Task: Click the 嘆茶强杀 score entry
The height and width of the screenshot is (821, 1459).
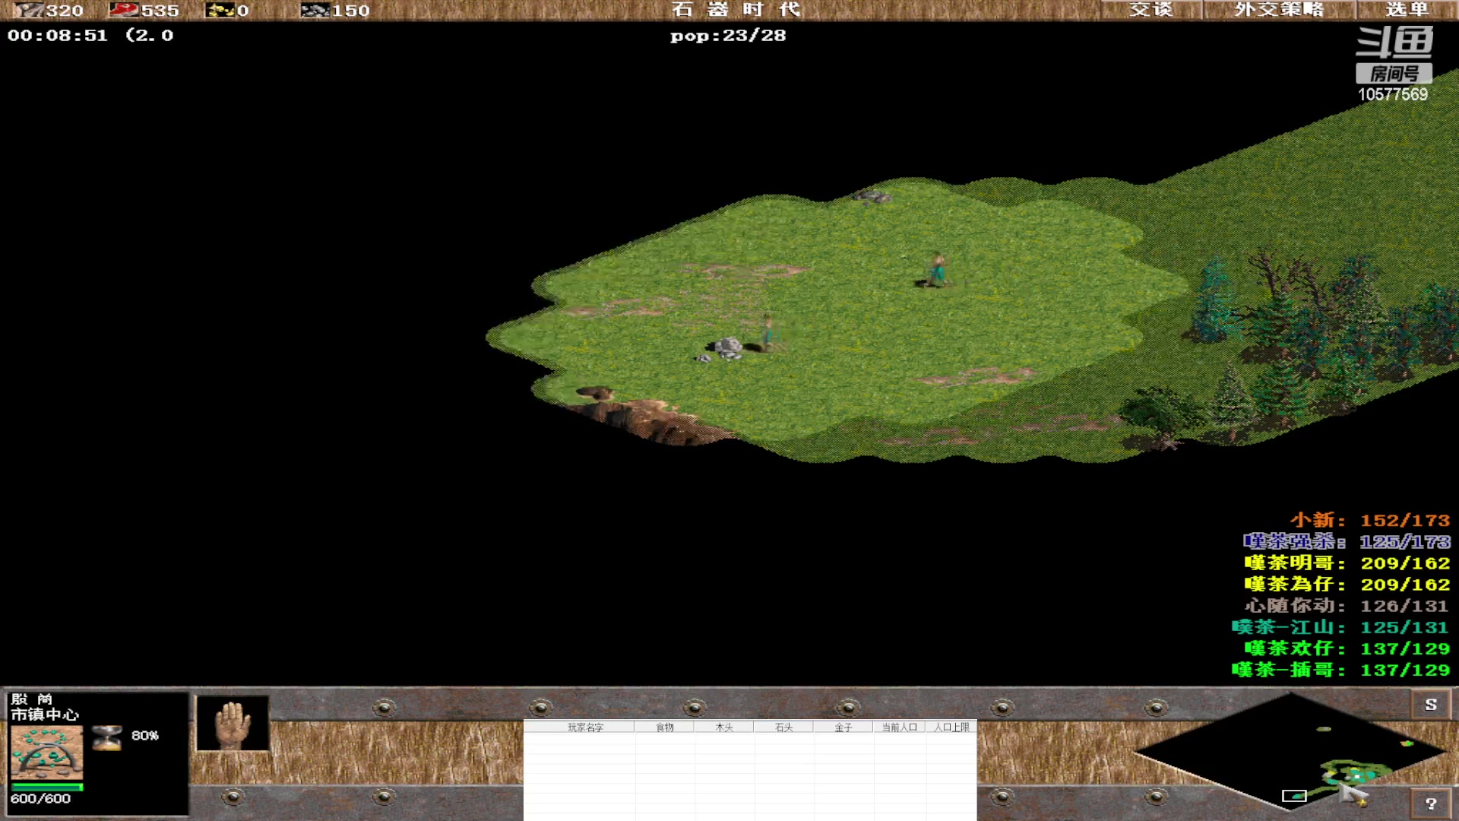Action: point(1347,541)
